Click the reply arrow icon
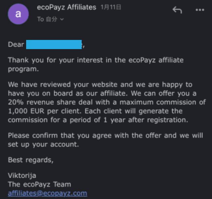Viewport: 212px width, 199px height. click(x=177, y=10)
